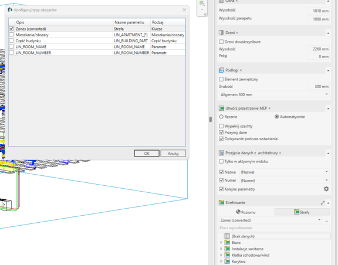Open the (Numer) parameter dropdown
The width and height of the screenshot is (338, 265).
pos(285,181)
